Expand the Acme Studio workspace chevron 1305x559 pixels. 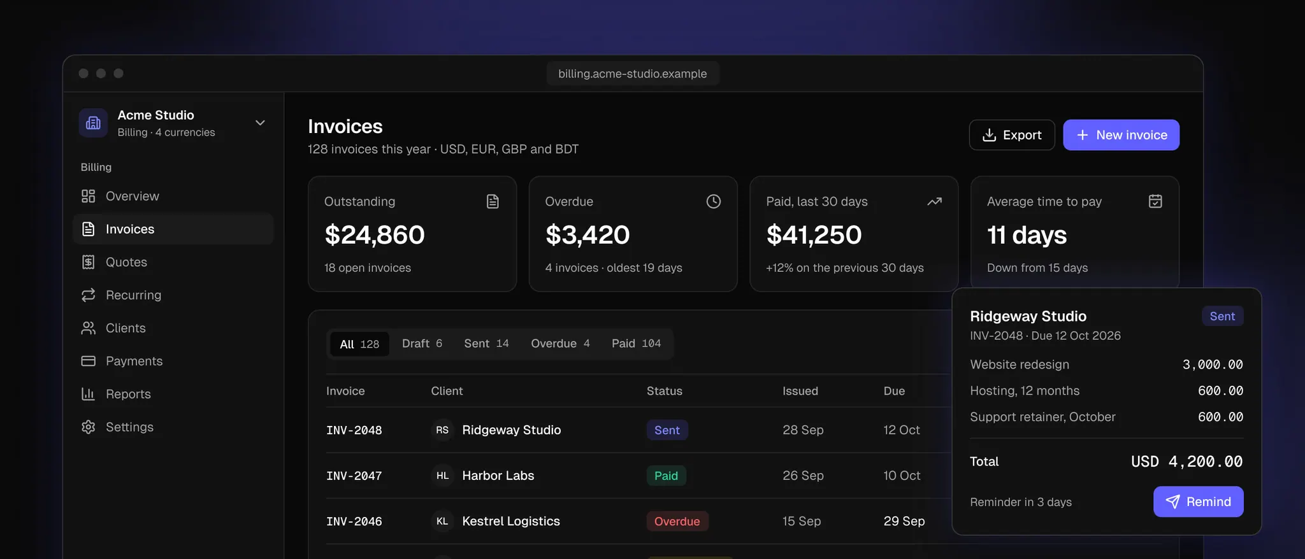[260, 123]
